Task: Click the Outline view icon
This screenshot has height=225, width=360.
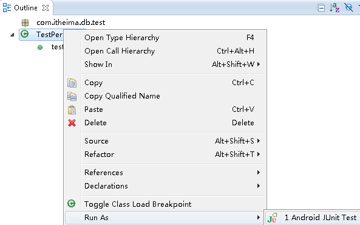Action: pos(7,7)
